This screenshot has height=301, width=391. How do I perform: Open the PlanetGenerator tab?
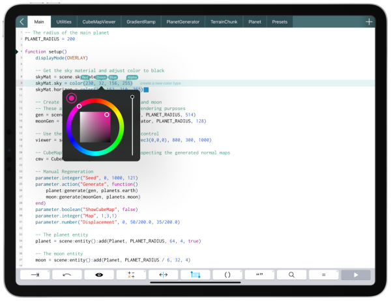pos(183,22)
